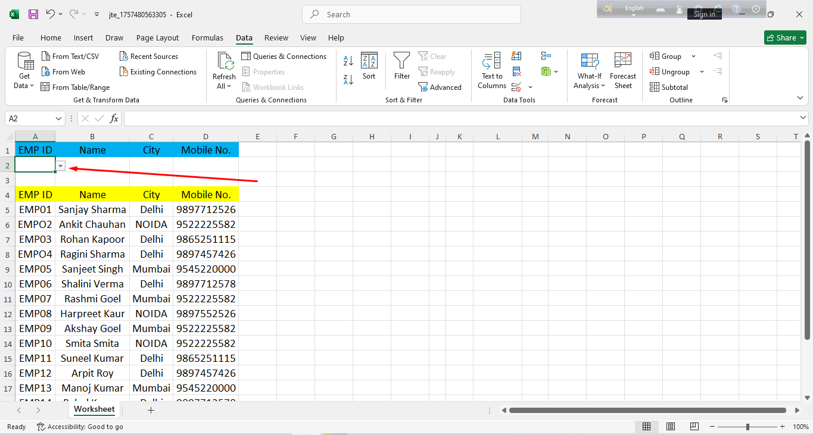Apply Flash Fill to the data
The height and width of the screenshot is (435, 813).
point(516,56)
